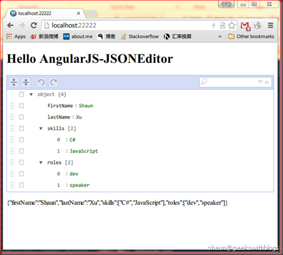Click the raw JSON output text
Screen dimensions: 283x255
117,203
